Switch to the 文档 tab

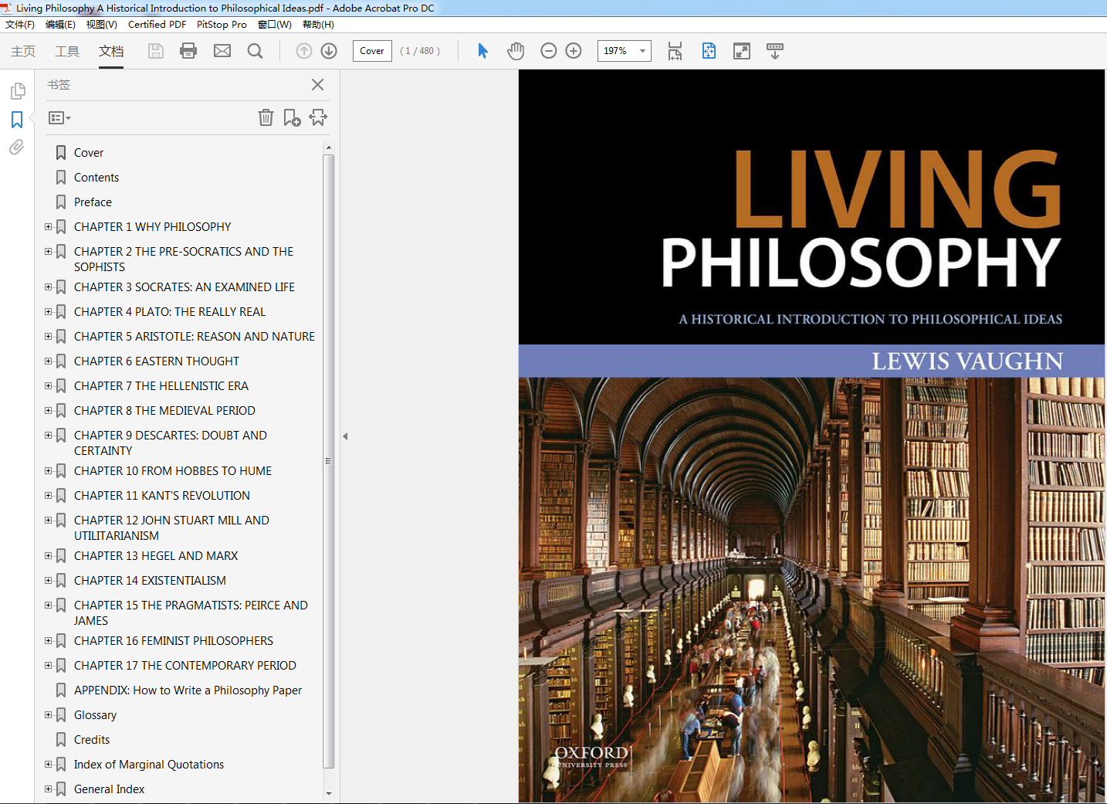111,51
